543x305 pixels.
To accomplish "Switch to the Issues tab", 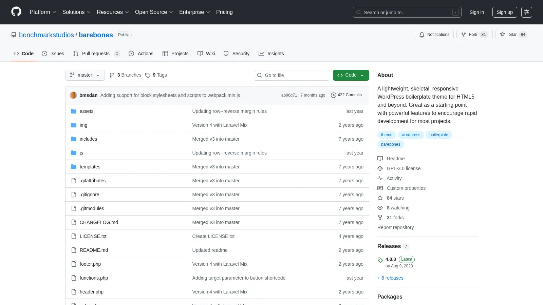I will [53, 54].
